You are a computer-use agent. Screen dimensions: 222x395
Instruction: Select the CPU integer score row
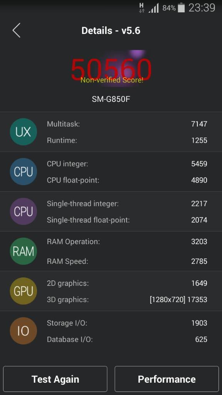[127, 164]
